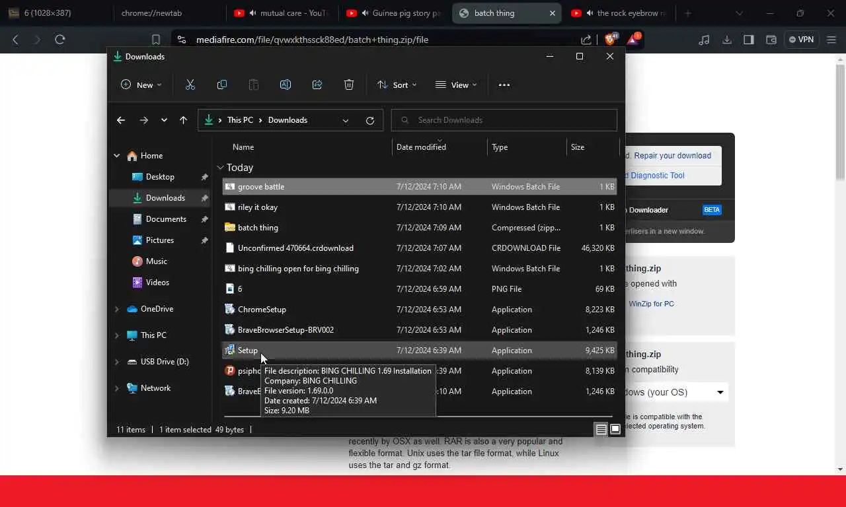Screen dimensions: 846x507
Task: Click the Delete trash icon in Explorer toolbar
Action: pyautogui.click(x=349, y=84)
